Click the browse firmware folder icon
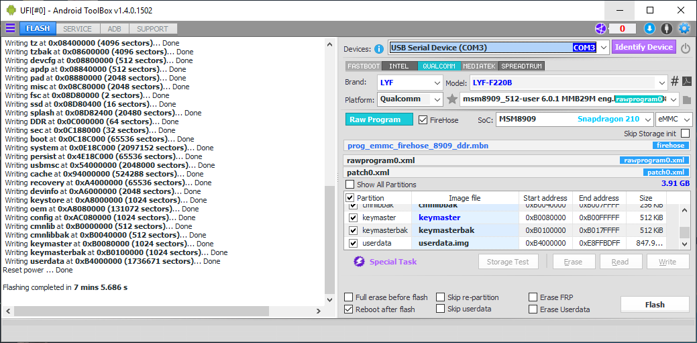The width and height of the screenshot is (697, 343). 687,99
